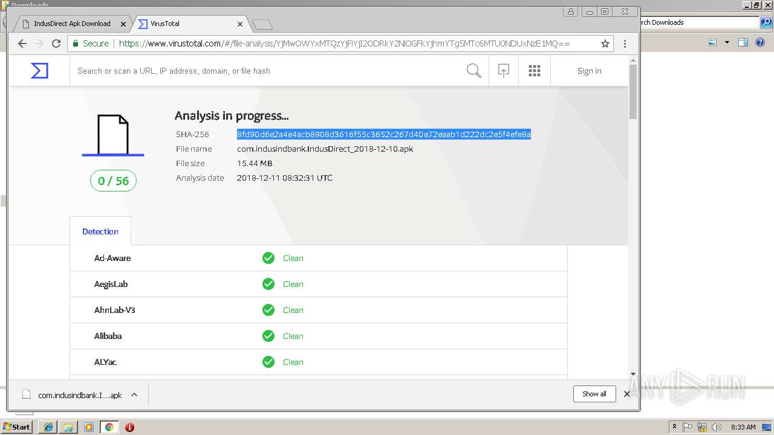Click the VirusTotal sigma logo

39,71
